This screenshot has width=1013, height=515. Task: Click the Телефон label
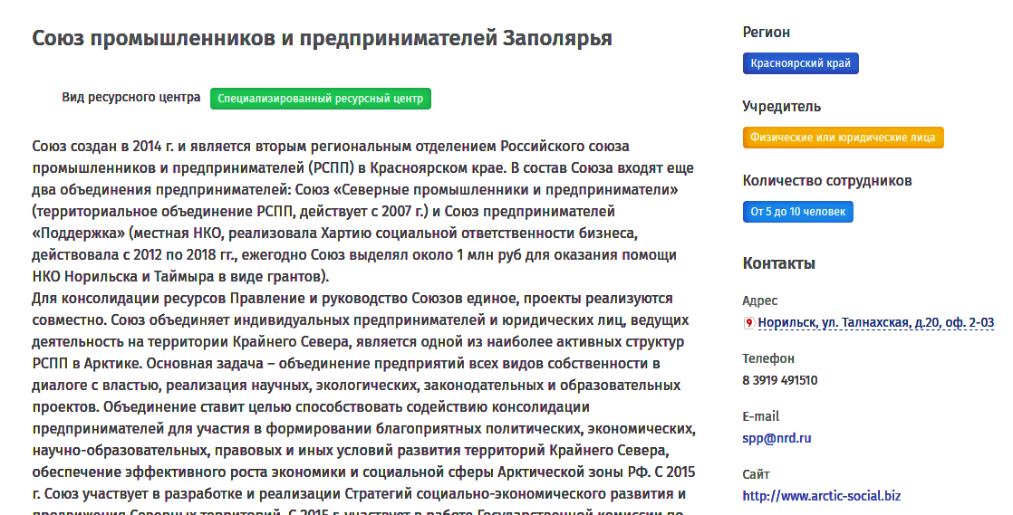click(x=768, y=358)
